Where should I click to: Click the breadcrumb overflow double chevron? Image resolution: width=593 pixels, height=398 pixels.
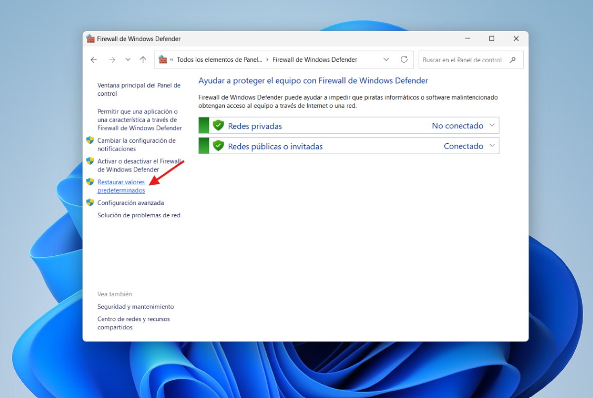(171, 60)
